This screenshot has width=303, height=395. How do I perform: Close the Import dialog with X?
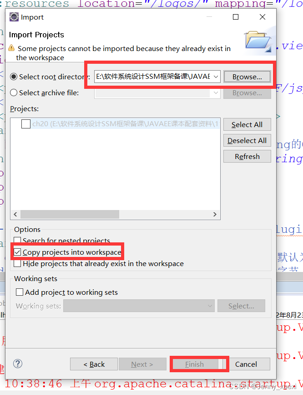click(x=262, y=17)
